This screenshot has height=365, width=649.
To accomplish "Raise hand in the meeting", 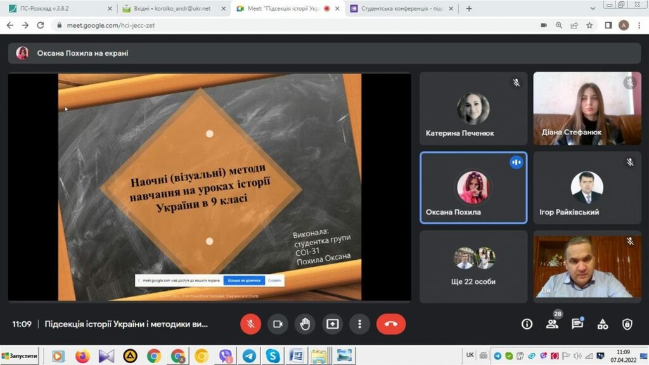I will click(x=305, y=324).
